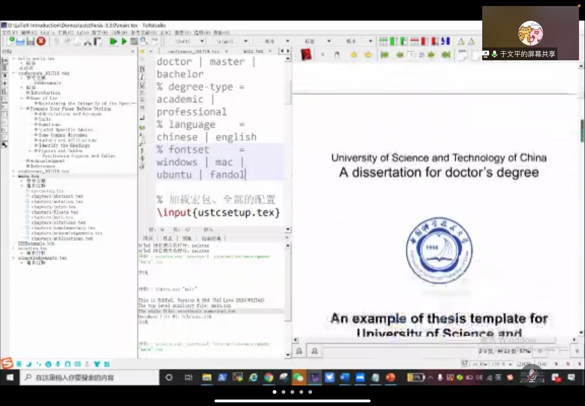Viewport: 585px width, 406px height.
Task: Click the blue Save floppy-disk icon
Action: pyautogui.click(x=20, y=41)
